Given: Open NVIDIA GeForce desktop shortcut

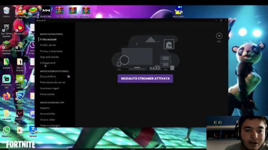Looking at the screenshot, I should coord(20,82).
